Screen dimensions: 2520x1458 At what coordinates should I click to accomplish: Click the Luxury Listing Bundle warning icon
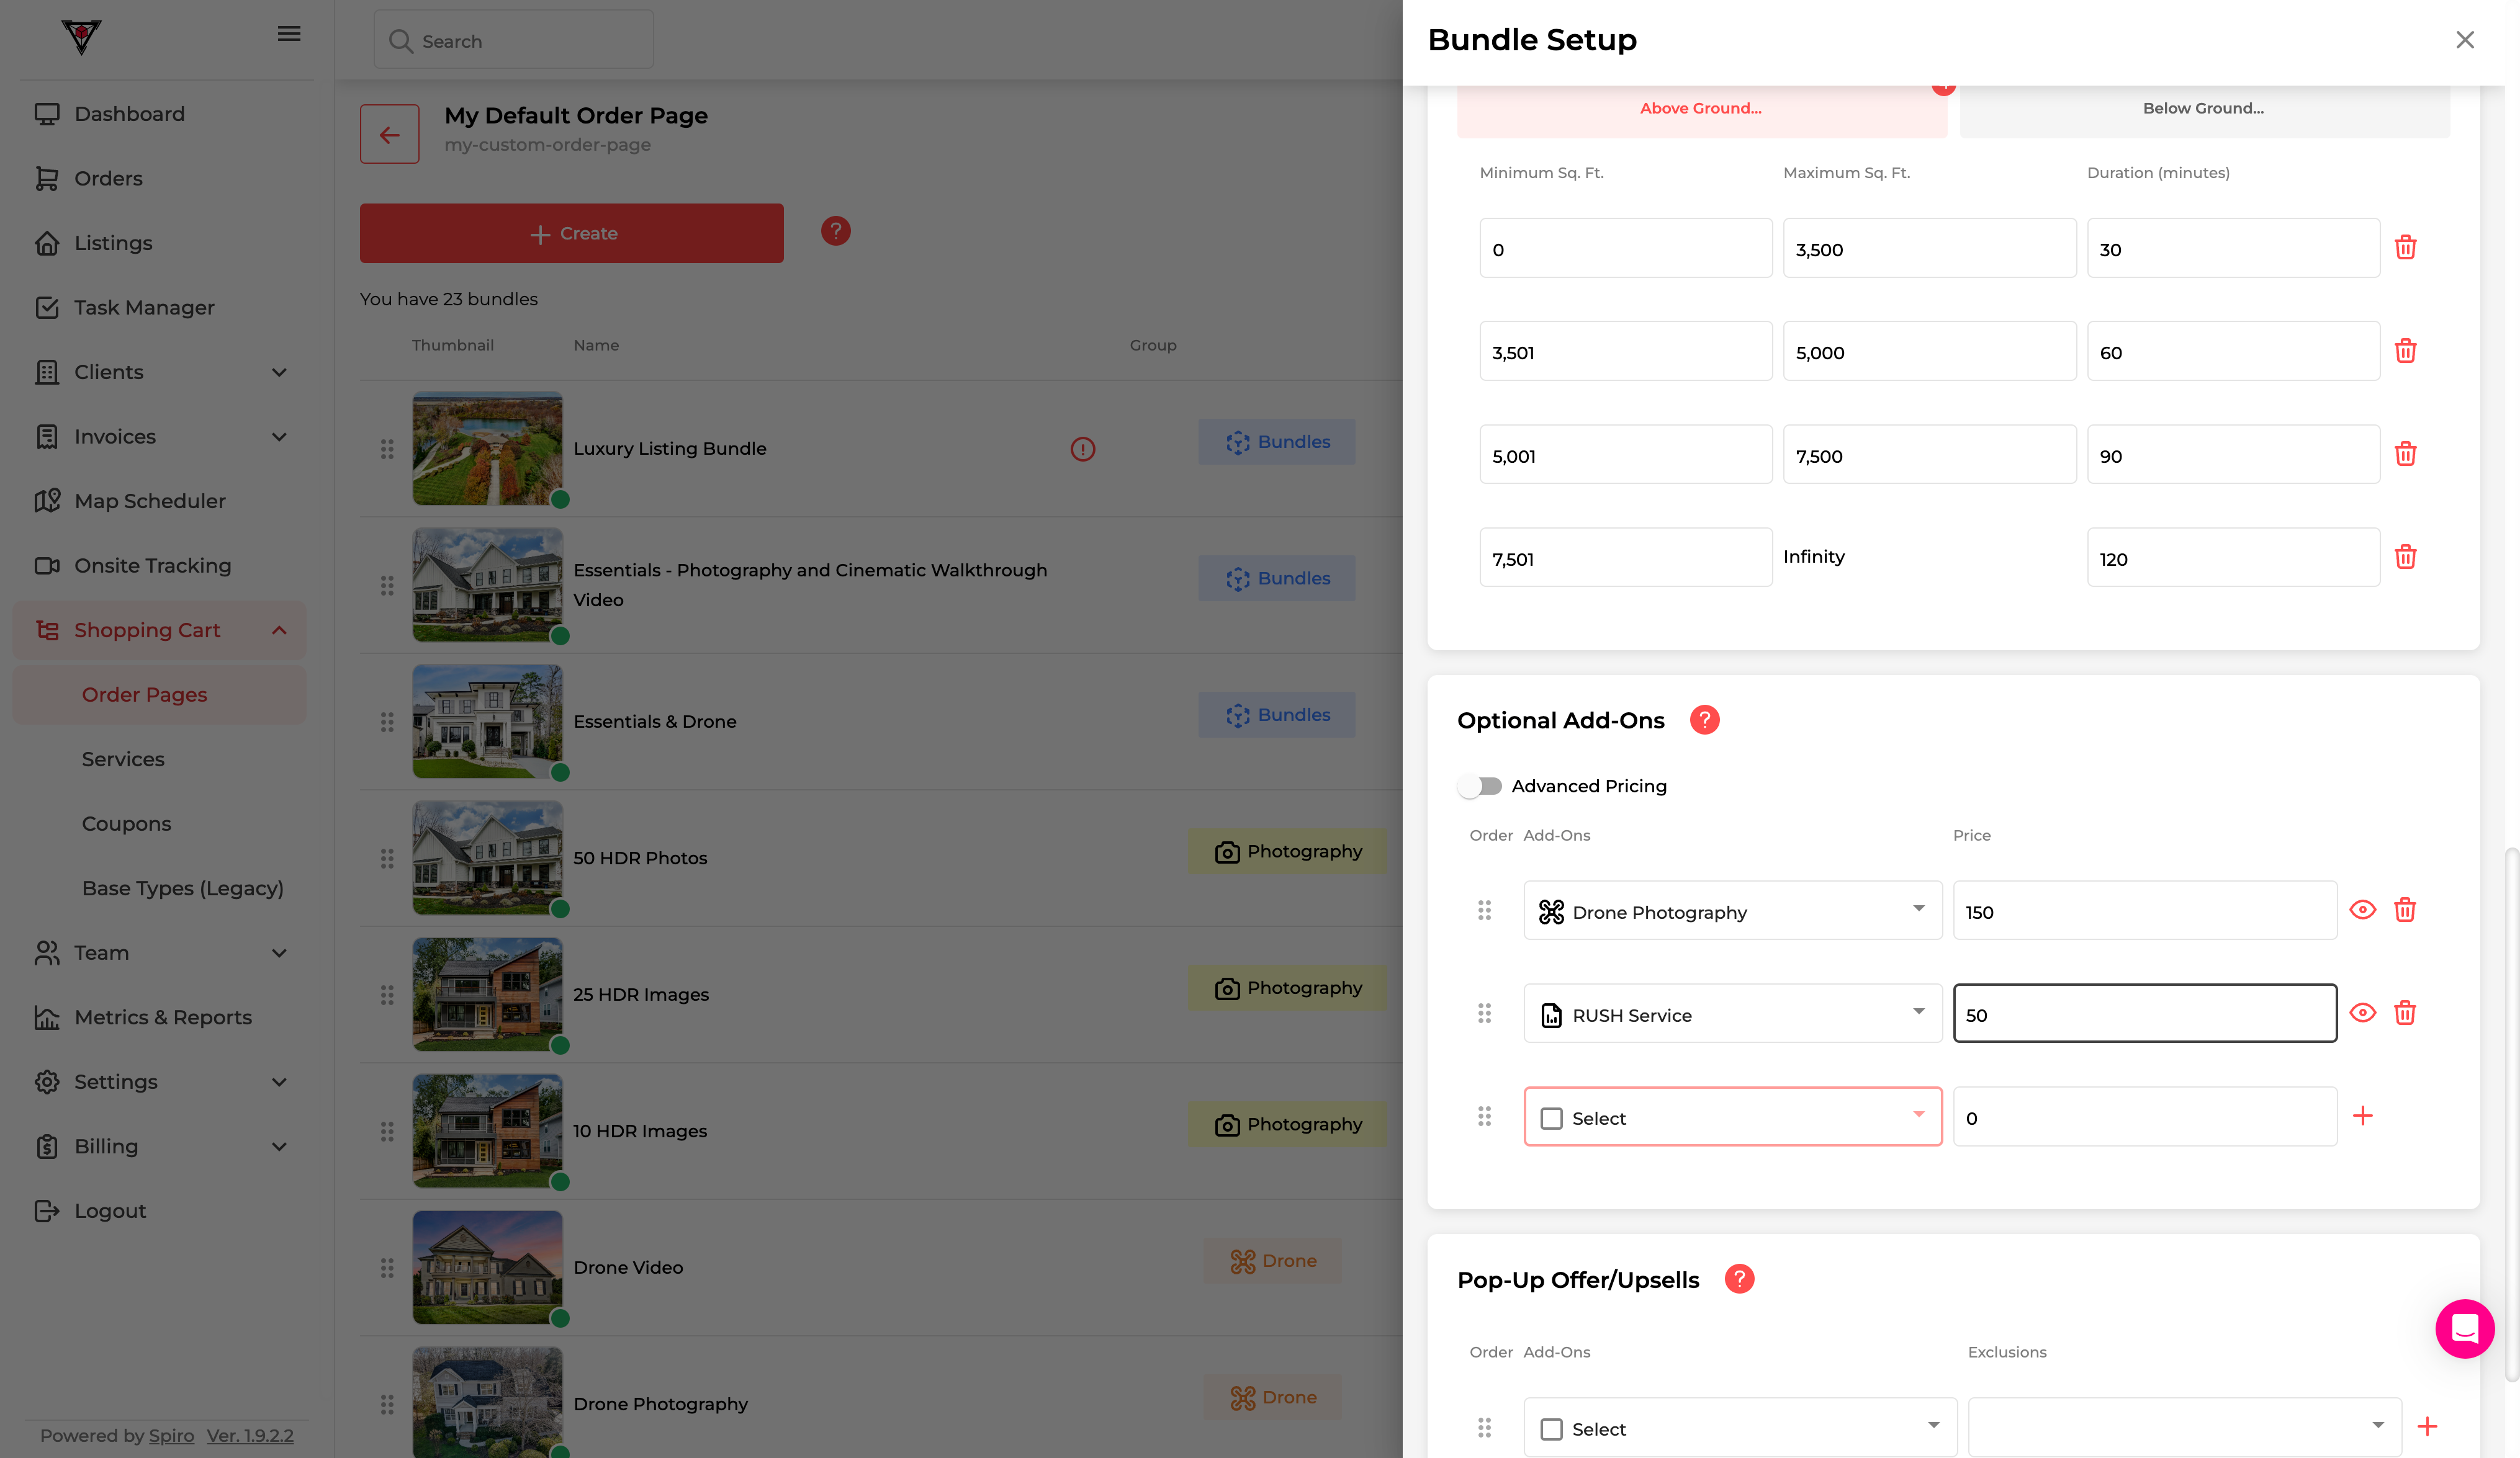coord(1082,449)
